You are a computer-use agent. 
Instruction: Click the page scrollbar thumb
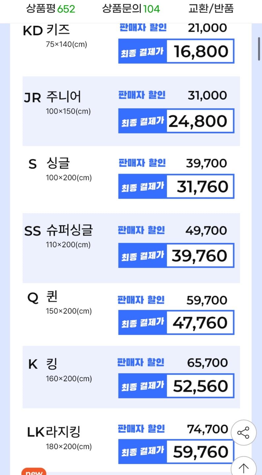click(259, 48)
